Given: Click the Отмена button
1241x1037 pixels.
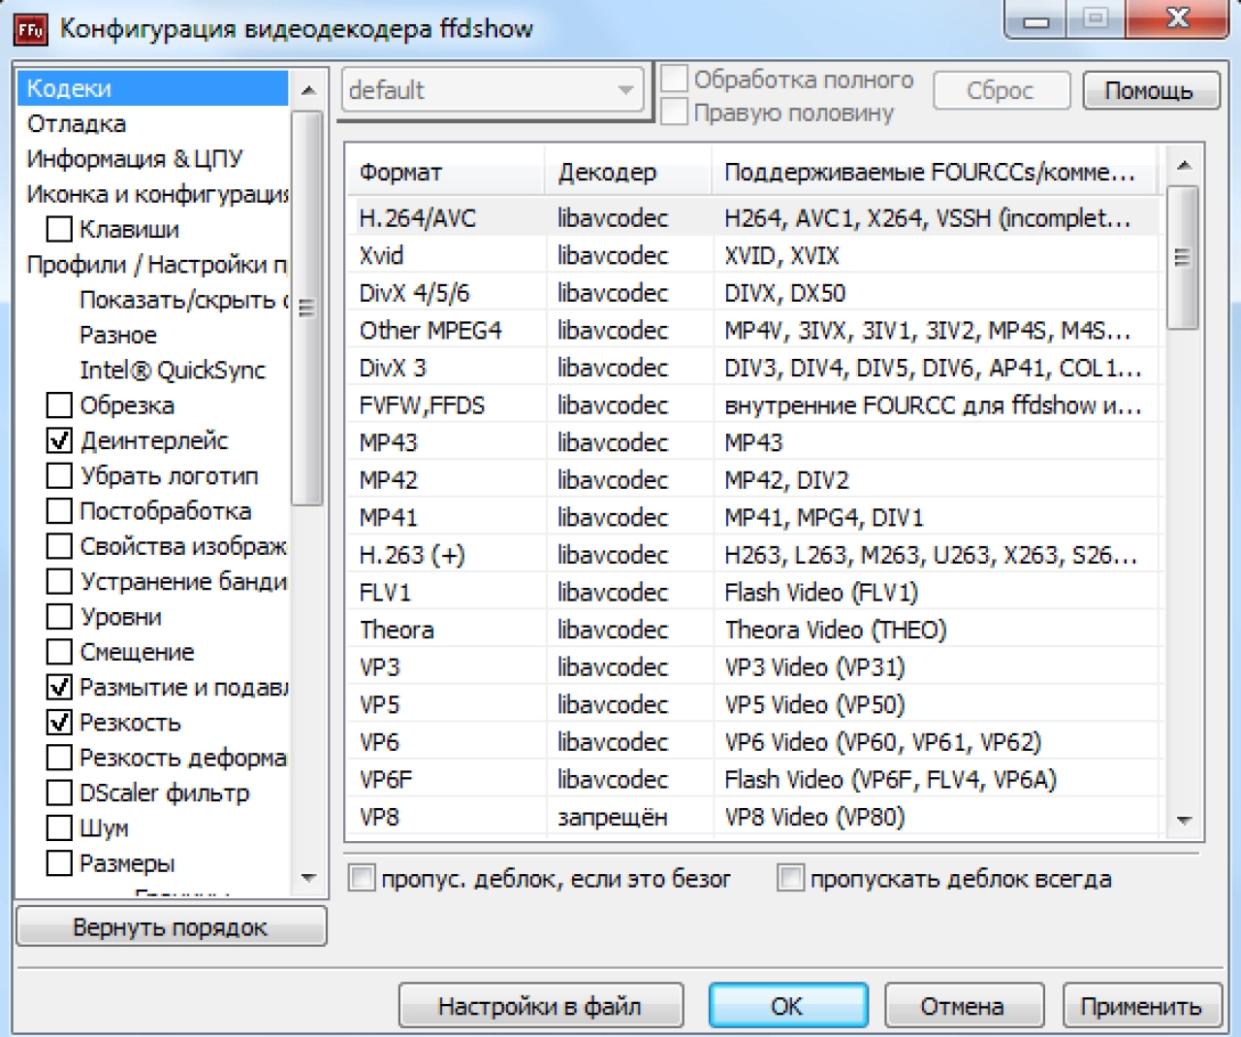Looking at the screenshot, I should (x=963, y=1006).
